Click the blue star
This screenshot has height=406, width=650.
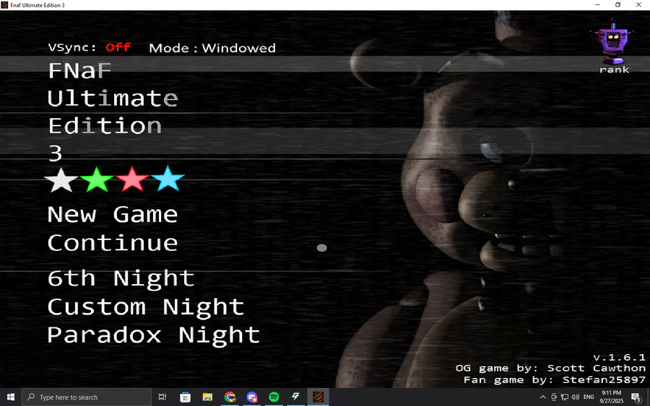pyautogui.click(x=168, y=179)
